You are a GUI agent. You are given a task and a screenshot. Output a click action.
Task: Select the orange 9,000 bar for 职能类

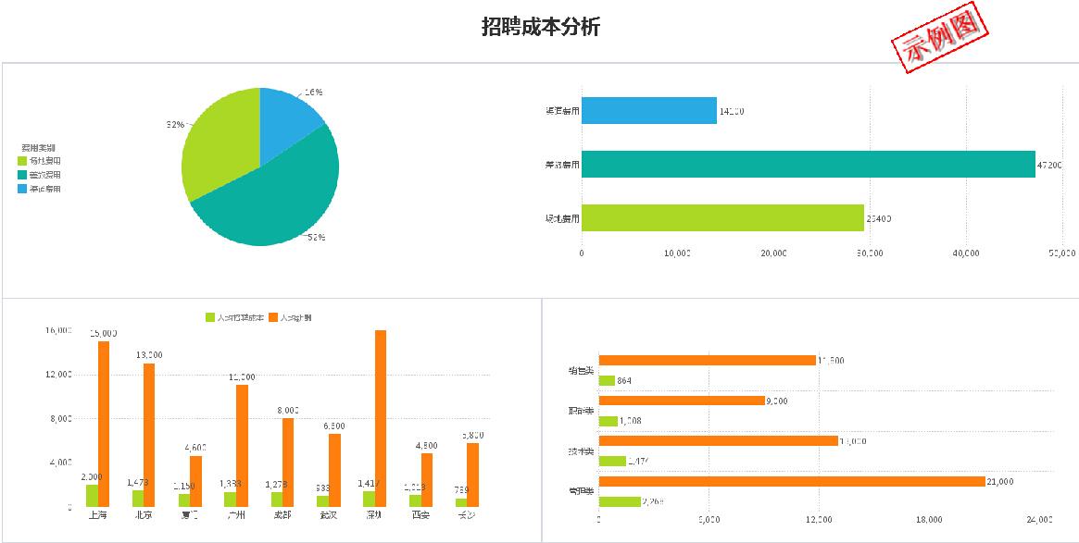coord(682,401)
